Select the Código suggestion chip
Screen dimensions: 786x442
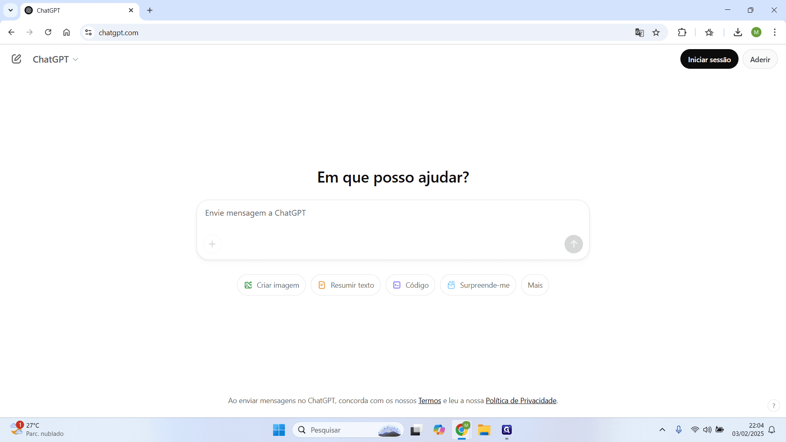411,285
